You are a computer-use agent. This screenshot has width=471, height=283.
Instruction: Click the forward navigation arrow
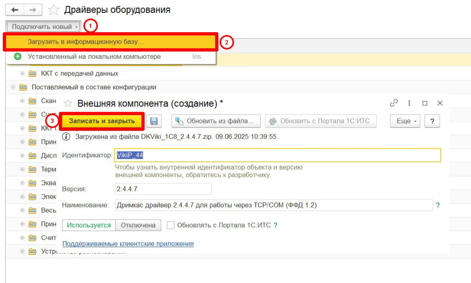point(33,10)
